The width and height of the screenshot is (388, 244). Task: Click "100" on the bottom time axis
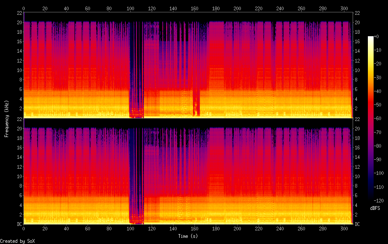(x=130, y=229)
